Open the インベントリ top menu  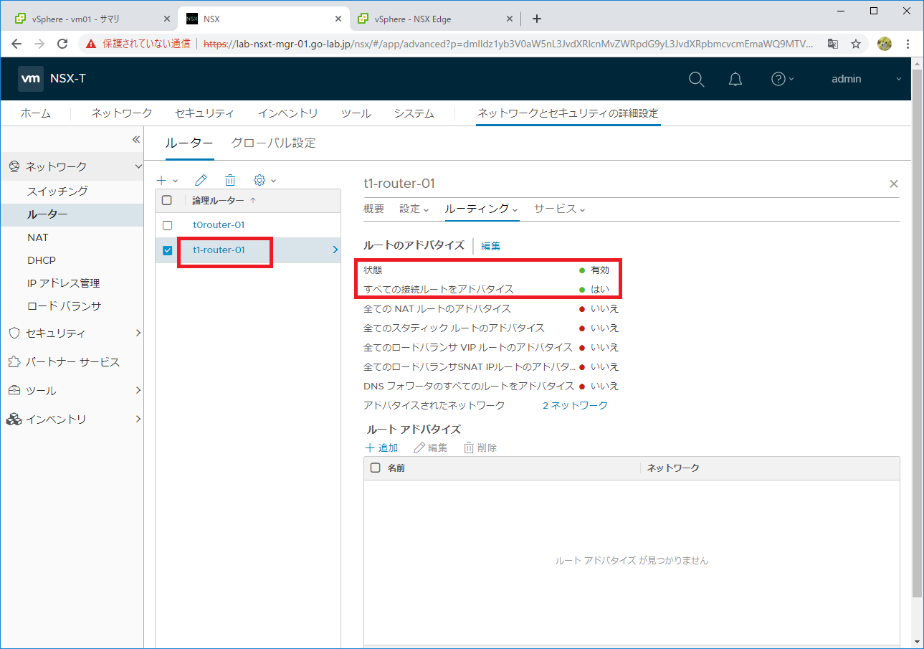287,113
